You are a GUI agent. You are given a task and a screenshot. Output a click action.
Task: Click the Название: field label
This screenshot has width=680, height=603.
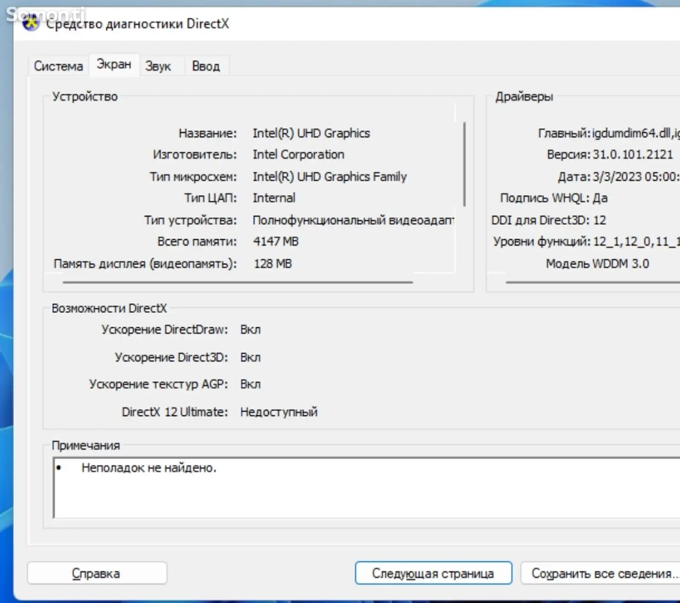(207, 133)
